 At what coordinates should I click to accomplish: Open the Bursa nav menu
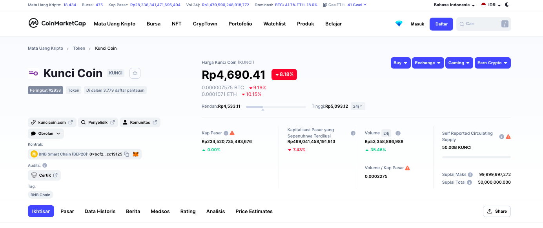[x=153, y=24]
